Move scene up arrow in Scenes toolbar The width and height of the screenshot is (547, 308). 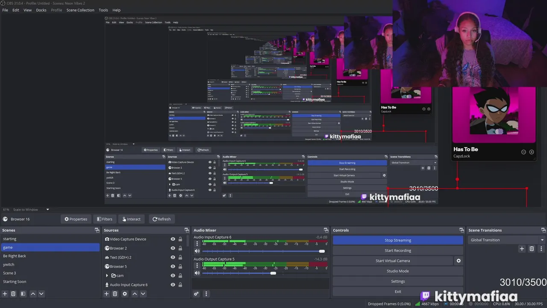tap(33, 294)
